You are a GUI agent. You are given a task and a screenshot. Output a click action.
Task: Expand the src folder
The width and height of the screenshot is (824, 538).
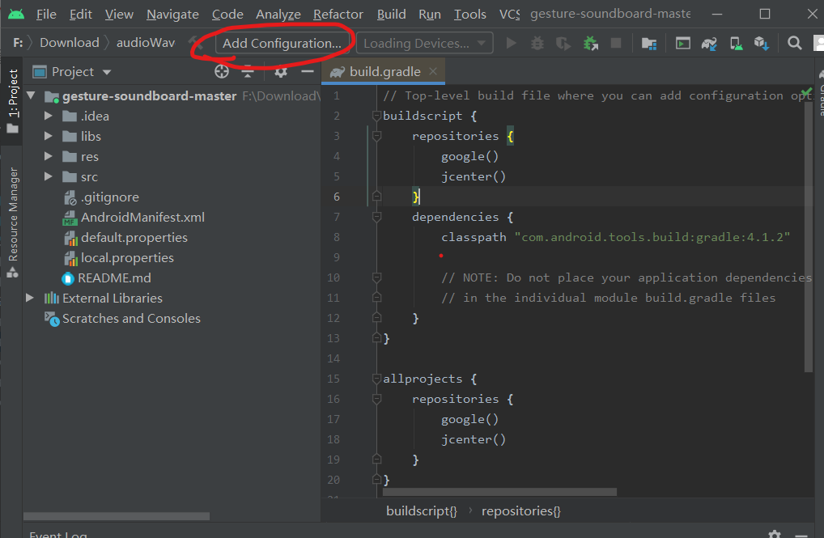(x=47, y=176)
